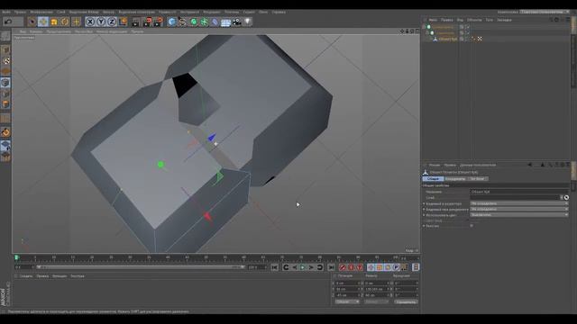Open the Справка menu
This screenshot has height=324, width=577.
(279, 12)
